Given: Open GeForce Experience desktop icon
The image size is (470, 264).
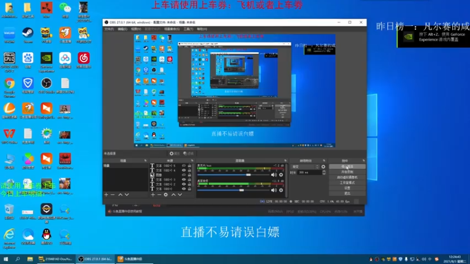Looking at the screenshot, I should point(46,63).
